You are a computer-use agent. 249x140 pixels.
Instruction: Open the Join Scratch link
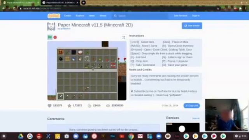pos(181,16)
